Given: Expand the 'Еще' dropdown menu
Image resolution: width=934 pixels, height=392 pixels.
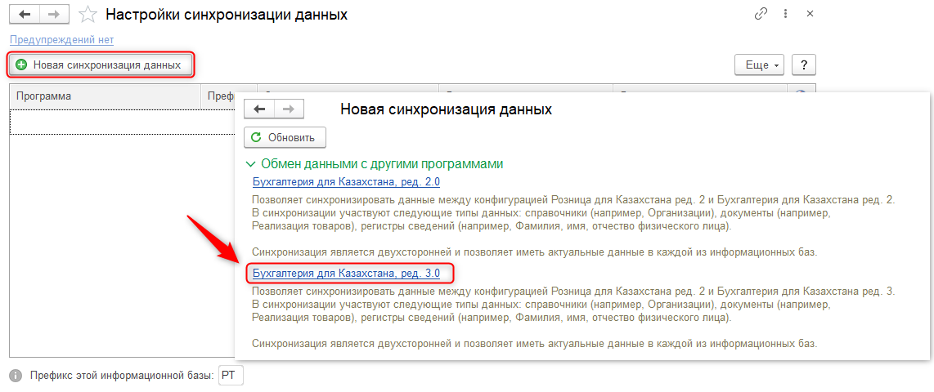Looking at the screenshot, I should (760, 65).
